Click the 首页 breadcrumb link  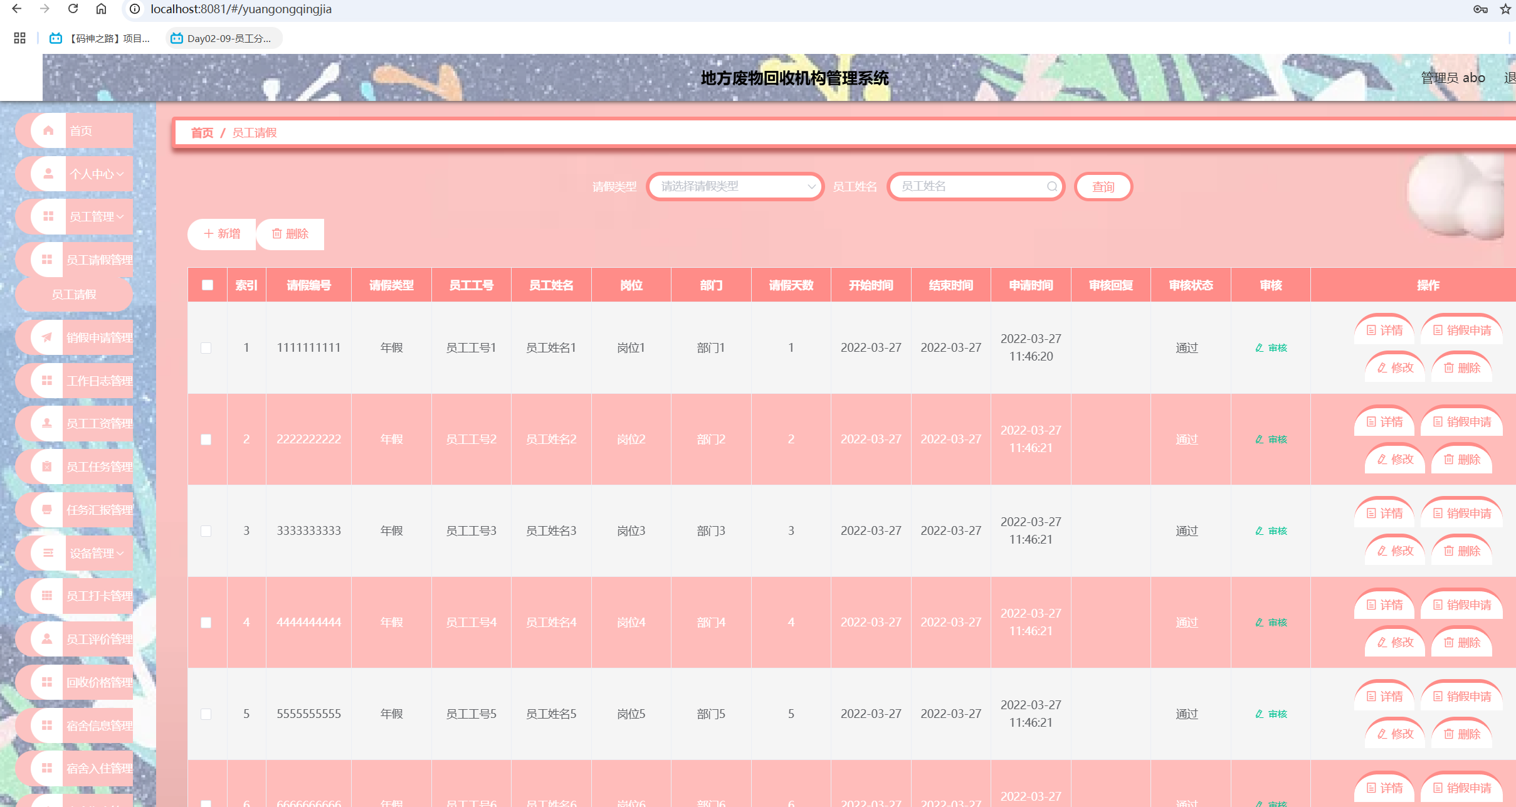tap(202, 133)
